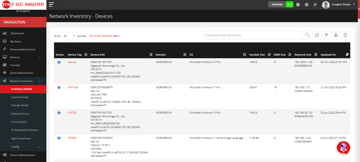
Task: Open Dashboard in navigation
Action: [17, 33]
